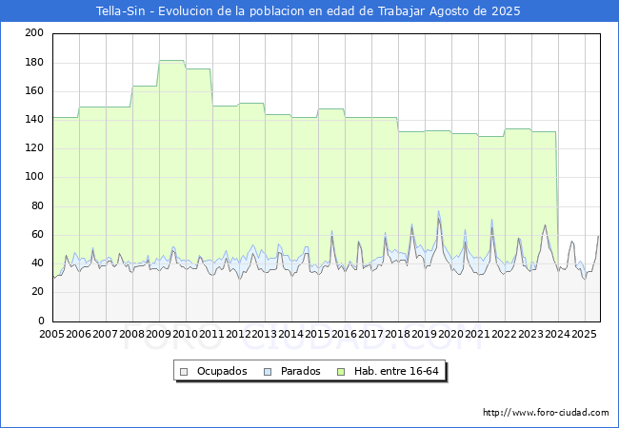
Task: Click the 20 y-axis value
Action: [x=37, y=291]
